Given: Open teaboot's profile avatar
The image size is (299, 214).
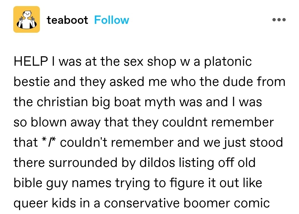Looking at the screenshot, I should (x=27, y=20).
